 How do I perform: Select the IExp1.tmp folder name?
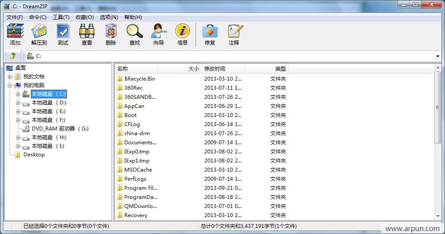point(137,160)
